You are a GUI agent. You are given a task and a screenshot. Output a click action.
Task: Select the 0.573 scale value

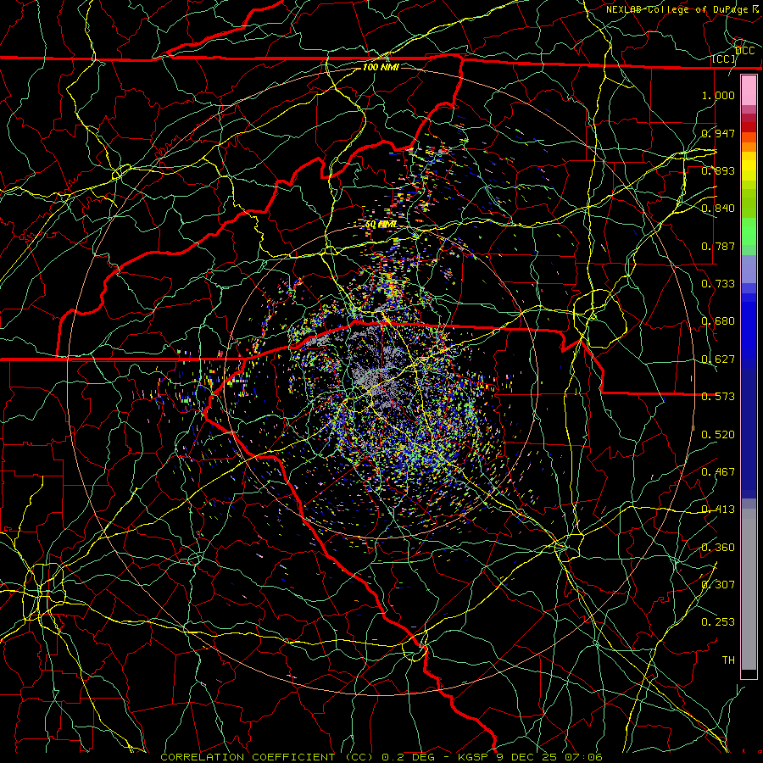[718, 397]
